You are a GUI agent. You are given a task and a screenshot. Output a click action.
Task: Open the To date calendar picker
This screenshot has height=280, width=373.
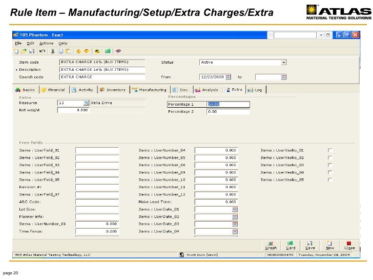[x=284, y=77]
